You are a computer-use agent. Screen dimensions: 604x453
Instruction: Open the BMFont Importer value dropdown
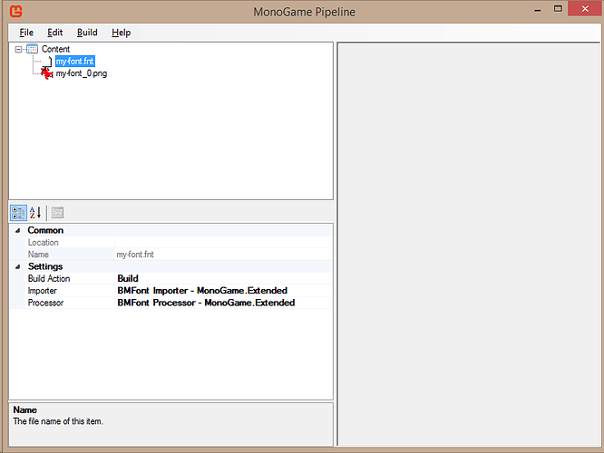pyautogui.click(x=223, y=291)
